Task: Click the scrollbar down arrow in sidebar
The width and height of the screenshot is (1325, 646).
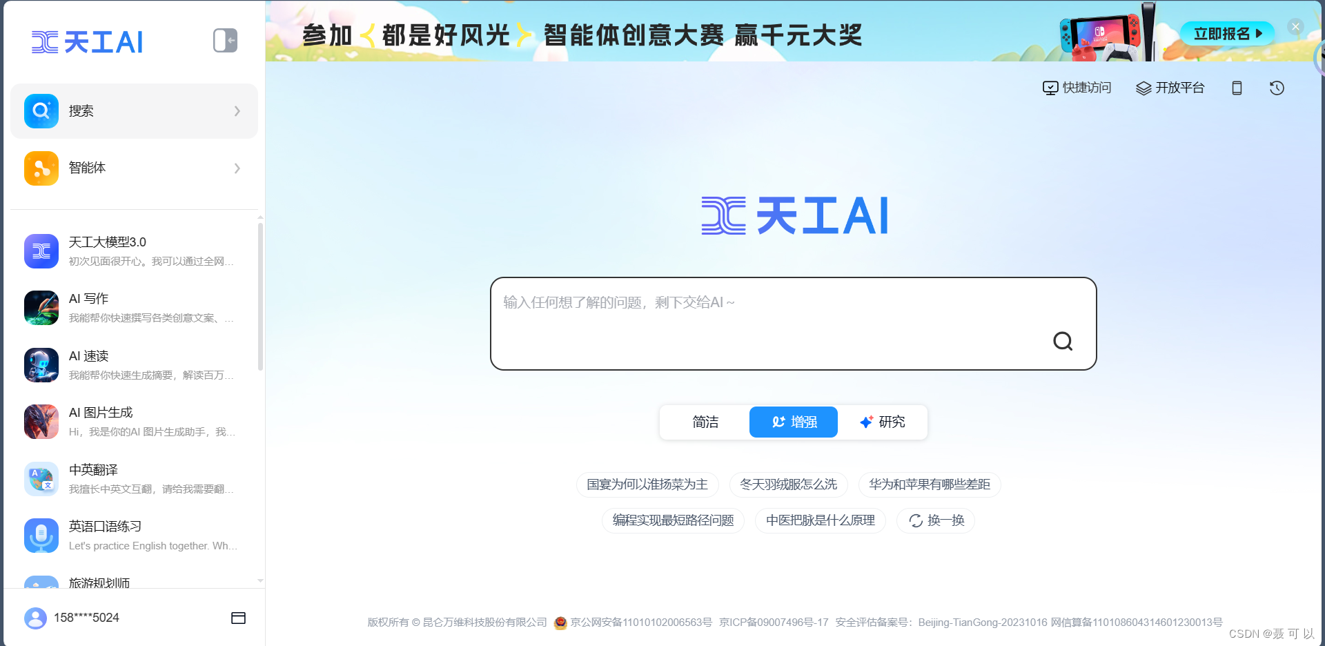Action: coord(260,581)
